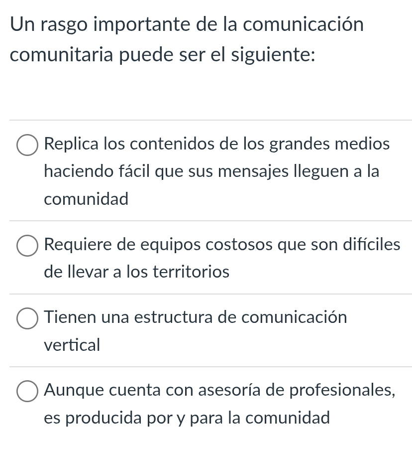Select the 'Requiere de equipos costosos' radio button

pyautogui.click(x=27, y=245)
